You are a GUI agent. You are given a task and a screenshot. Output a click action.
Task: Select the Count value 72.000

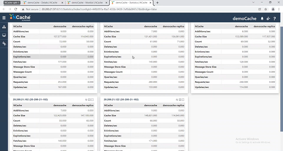click(63, 42)
